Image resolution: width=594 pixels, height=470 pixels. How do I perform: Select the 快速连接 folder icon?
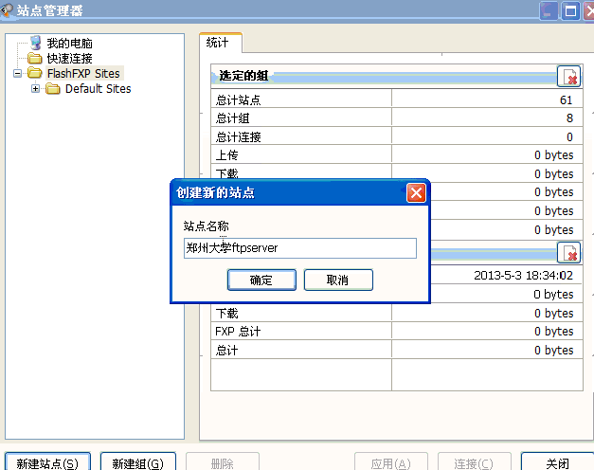tap(35, 58)
